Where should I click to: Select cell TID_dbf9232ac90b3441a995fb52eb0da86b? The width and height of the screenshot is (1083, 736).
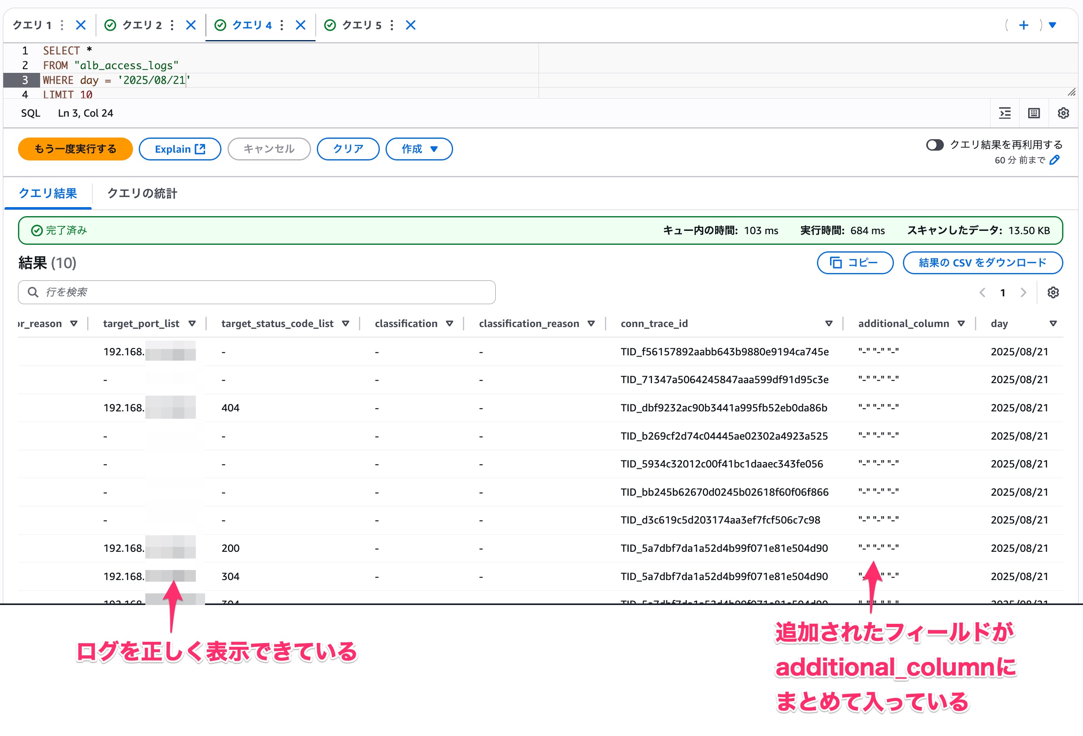pyautogui.click(x=724, y=408)
